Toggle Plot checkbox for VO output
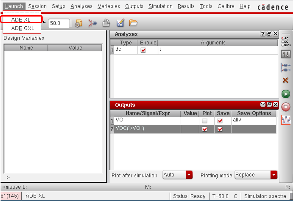Screen dimensions: 293x201 click(x=205, y=121)
